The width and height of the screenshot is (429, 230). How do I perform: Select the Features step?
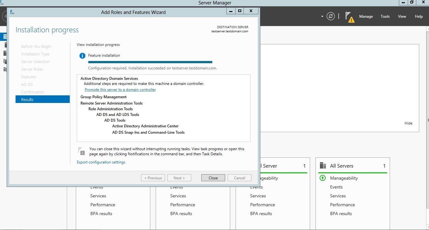(x=29, y=77)
